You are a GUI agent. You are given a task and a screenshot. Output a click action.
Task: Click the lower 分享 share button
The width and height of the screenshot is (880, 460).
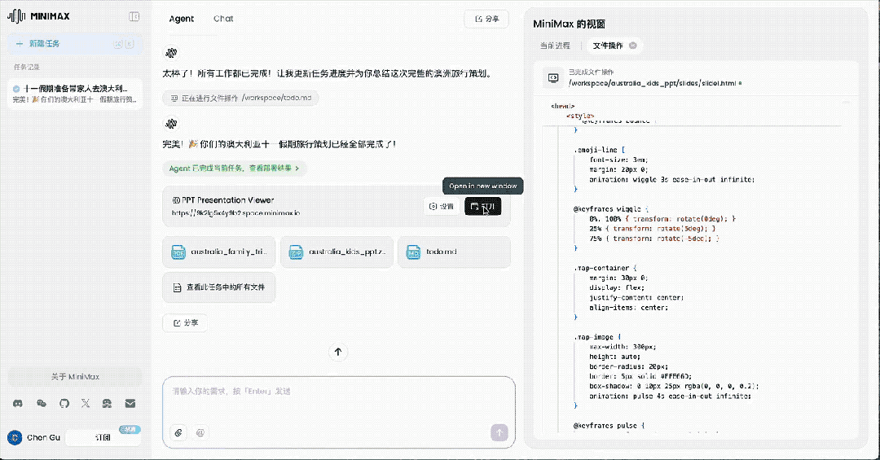tap(185, 323)
